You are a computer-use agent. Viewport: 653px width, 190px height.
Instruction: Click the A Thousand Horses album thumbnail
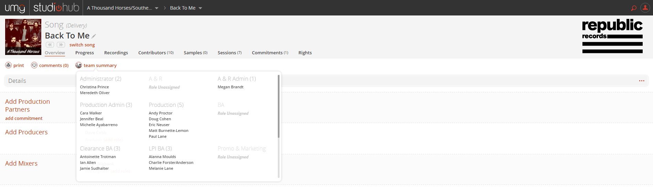(x=23, y=37)
